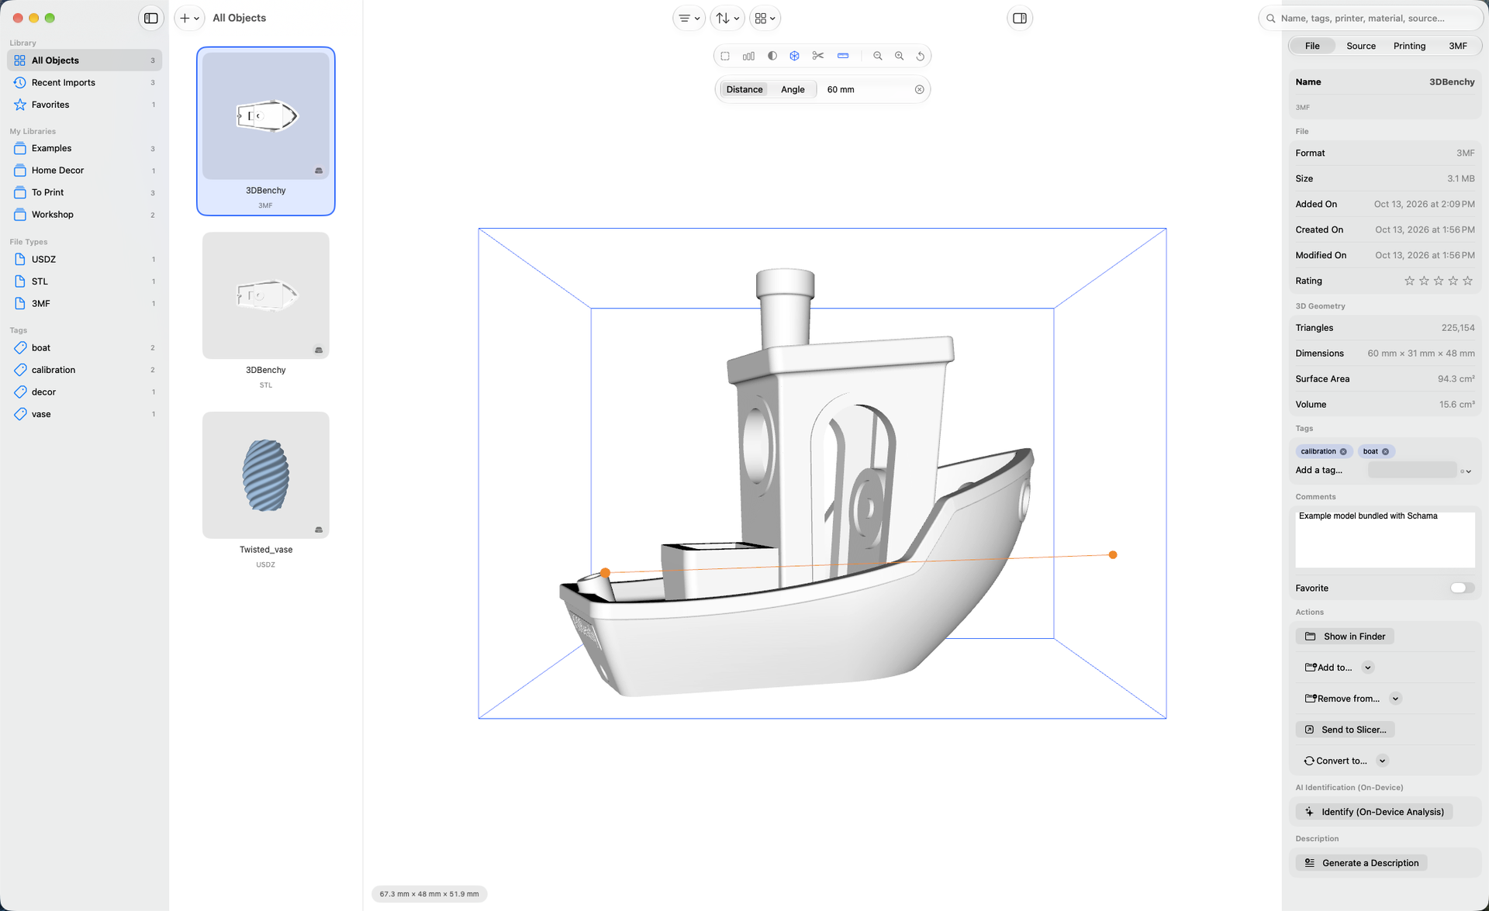1489x911 pixels.
Task: Toggle the ruler measurement tool
Action: tap(843, 56)
